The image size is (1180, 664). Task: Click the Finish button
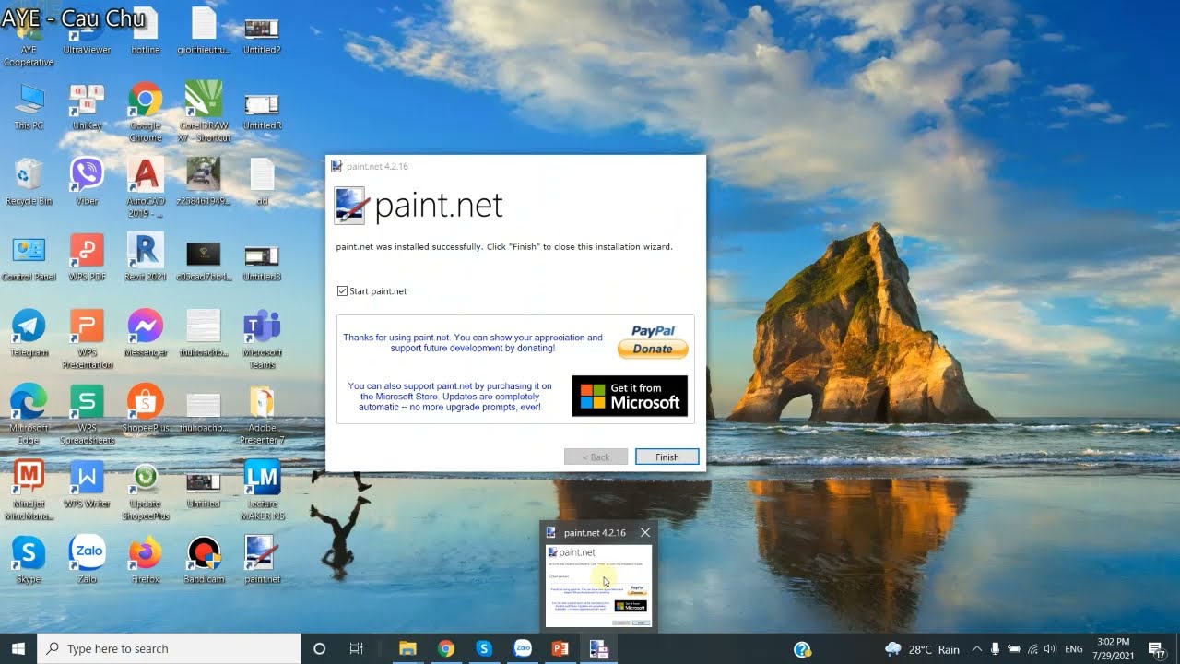pos(667,456)
